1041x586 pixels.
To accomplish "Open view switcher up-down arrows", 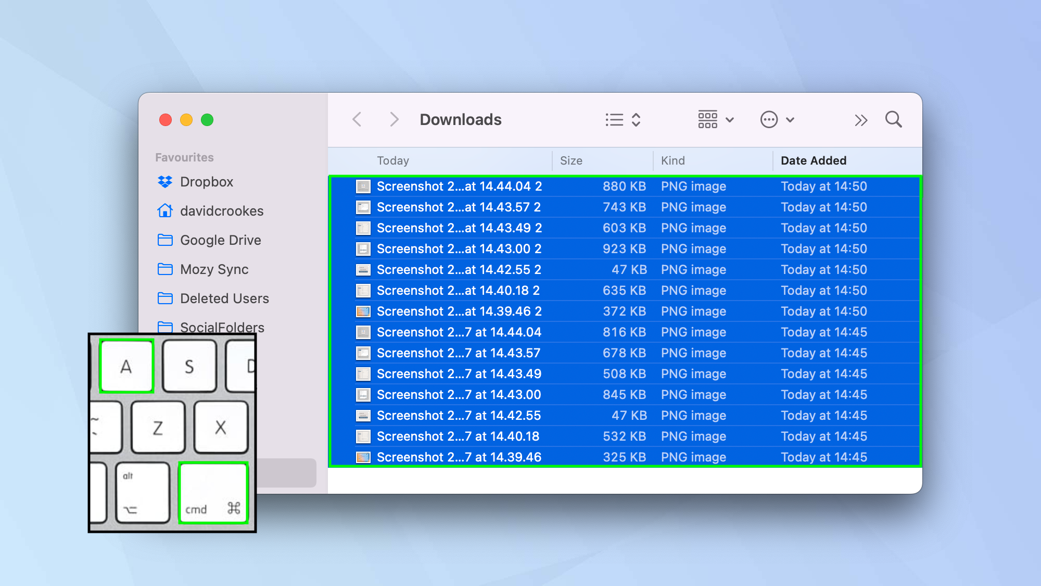I will coord(636,120).
